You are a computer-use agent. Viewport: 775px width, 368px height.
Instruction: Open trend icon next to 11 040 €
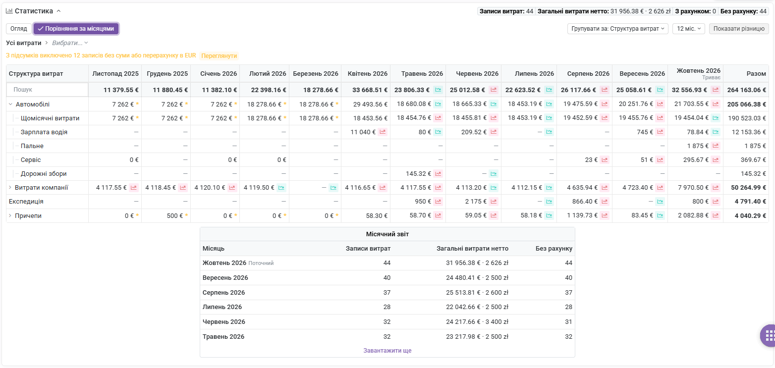pos(383,132)
